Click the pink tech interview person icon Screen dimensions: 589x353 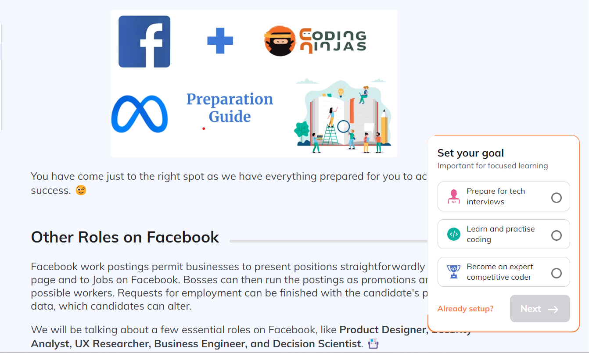coord(454,196)
